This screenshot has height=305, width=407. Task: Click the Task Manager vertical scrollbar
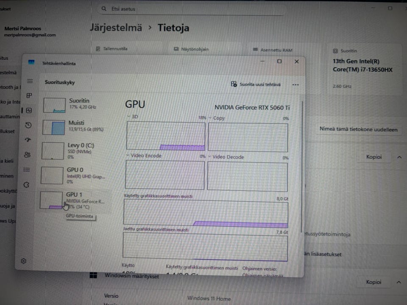(x=302, y=166)
